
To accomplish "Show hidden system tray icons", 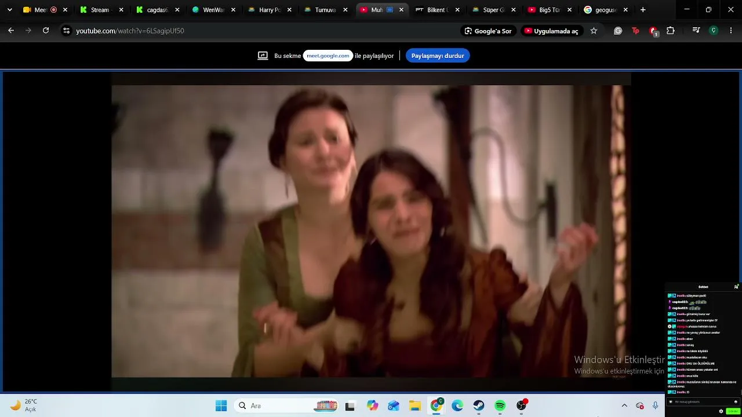I will (624, 406).
